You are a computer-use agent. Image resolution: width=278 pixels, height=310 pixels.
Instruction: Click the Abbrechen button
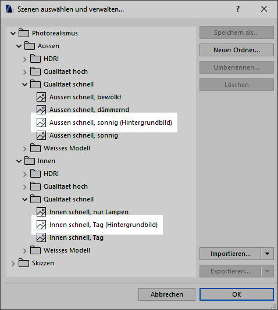coord(167,294)
